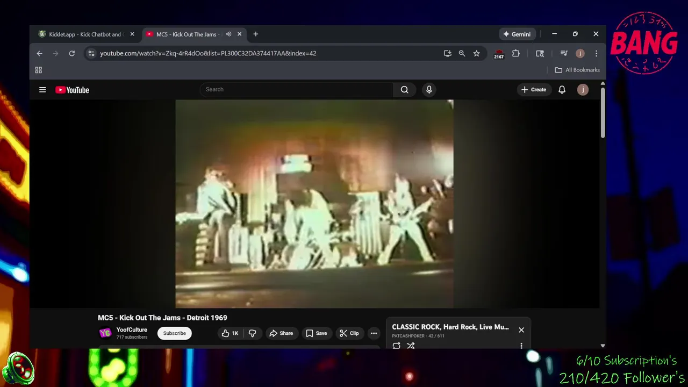Mute the tab via speaker icon

point(228,34)
